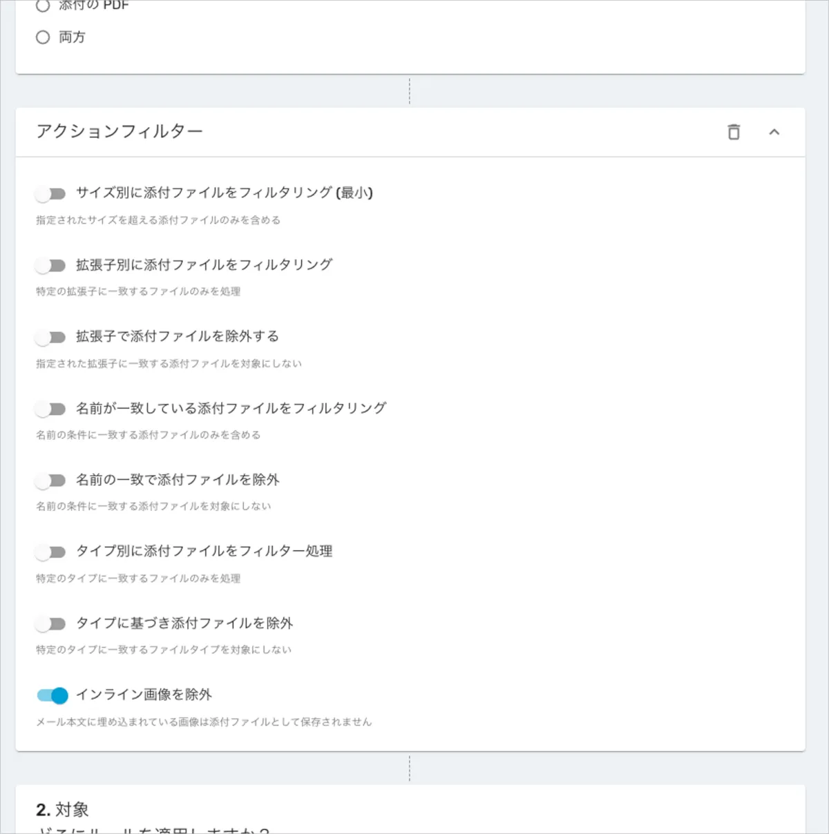Image resolution: width=829 pixels, height=834 pixels.
Task: Click the description メール本文に埋め込まれている画像は添付ファイルとして保存されません
Action: 204,721
